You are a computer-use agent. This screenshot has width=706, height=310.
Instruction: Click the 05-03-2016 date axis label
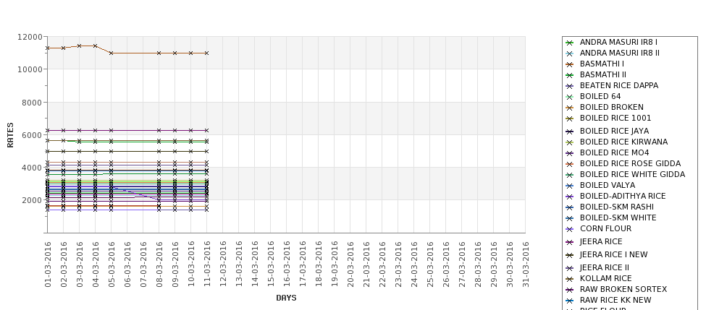pyautogui.click(x=112, y=264)
